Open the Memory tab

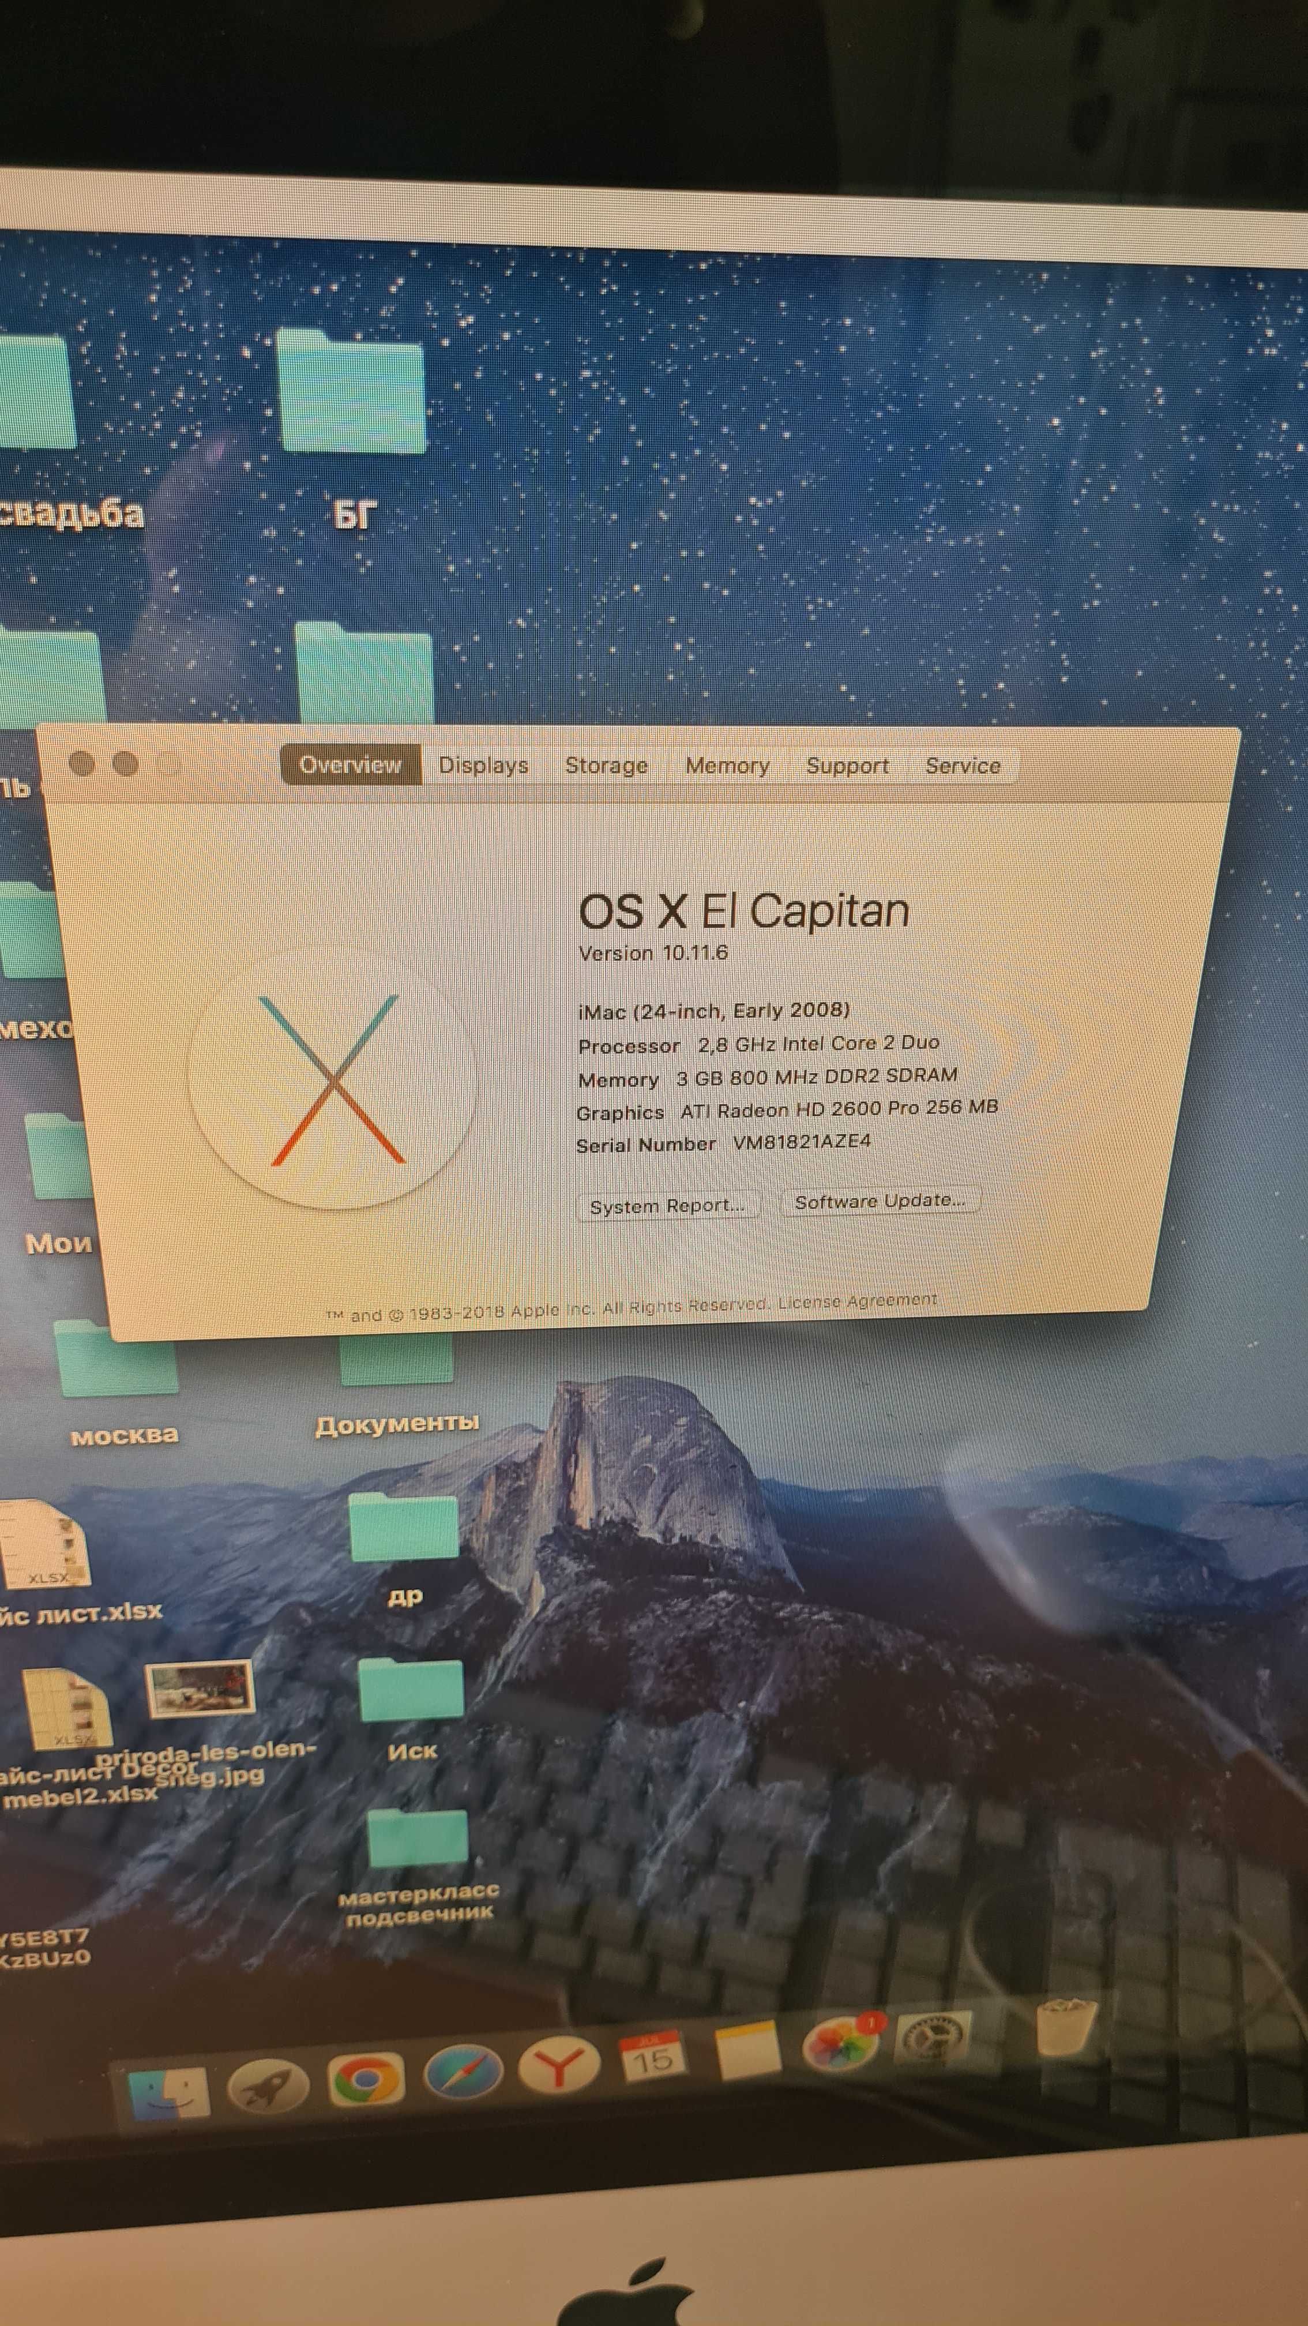click(728, 766)
